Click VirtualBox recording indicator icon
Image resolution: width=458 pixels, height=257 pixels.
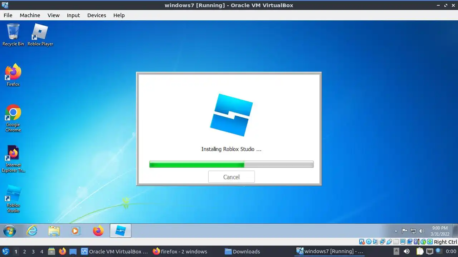409,242
